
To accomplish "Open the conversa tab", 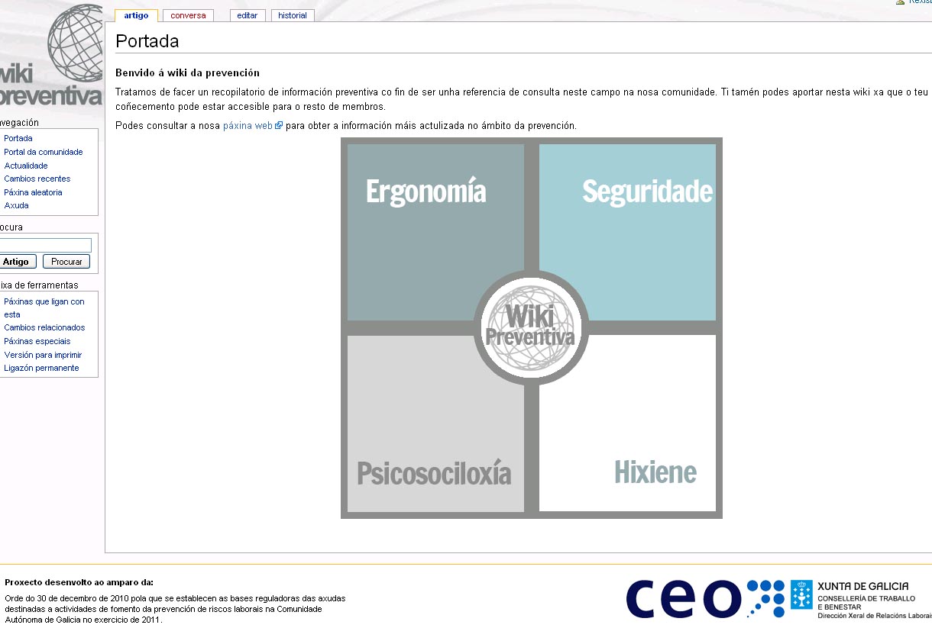I will tap(188, 15).
